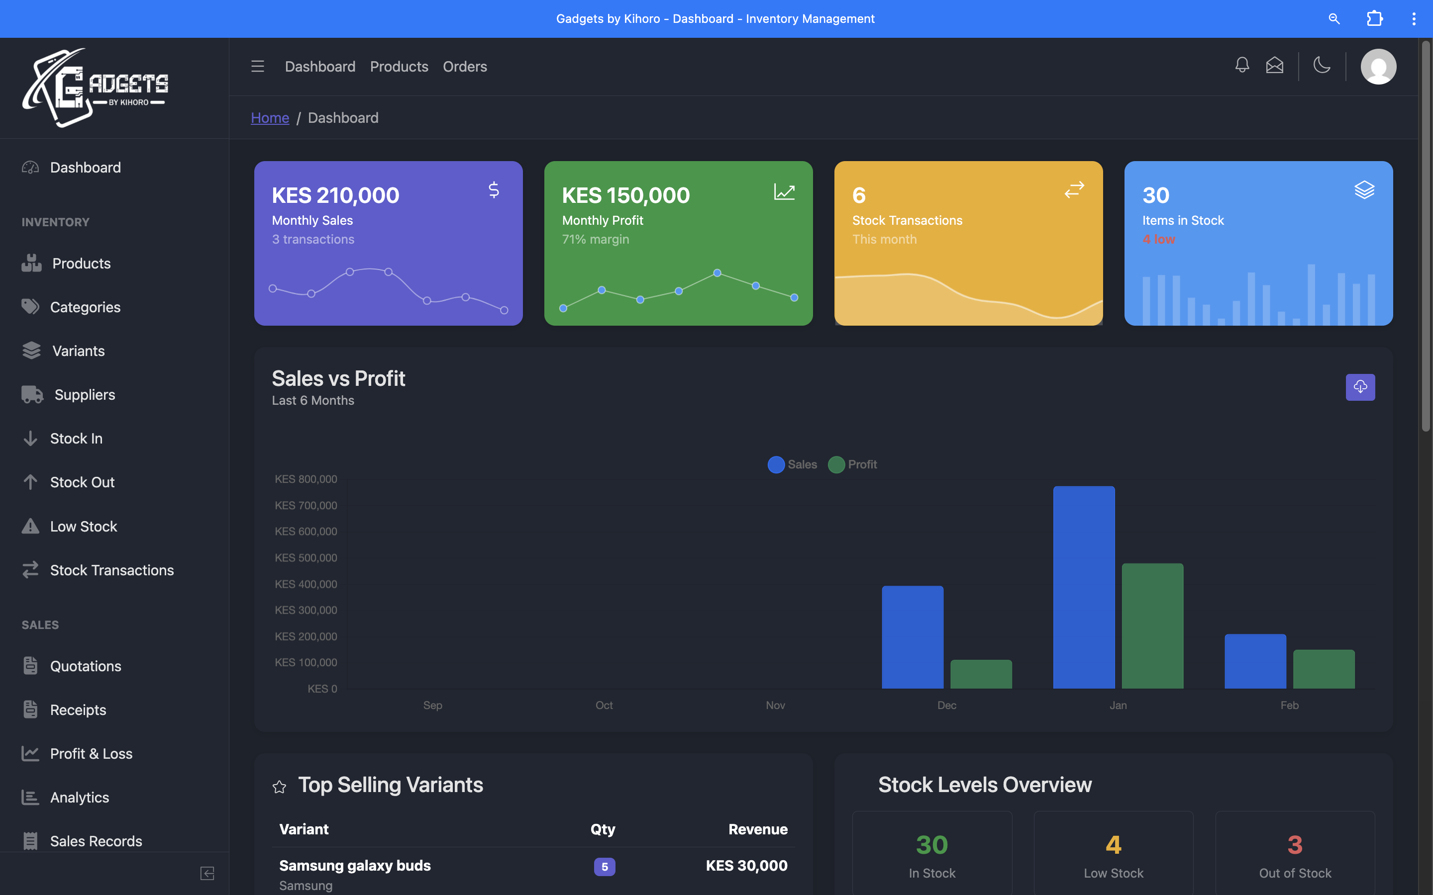Toggle the Profit series in chart legend
The height and width of the screenshot is (895, 1433).
pos(852,464)
